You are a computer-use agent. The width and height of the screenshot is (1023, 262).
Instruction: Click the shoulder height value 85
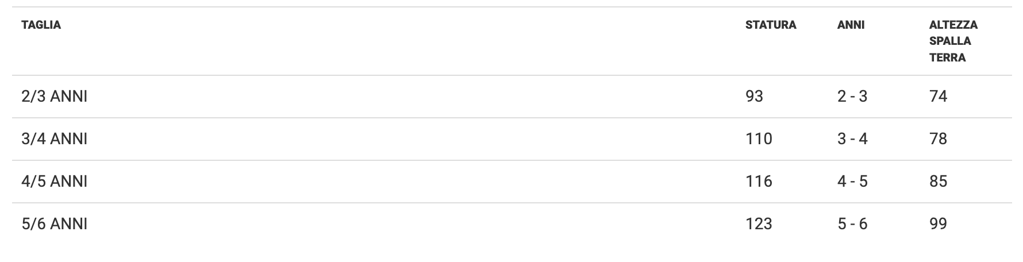938,182
